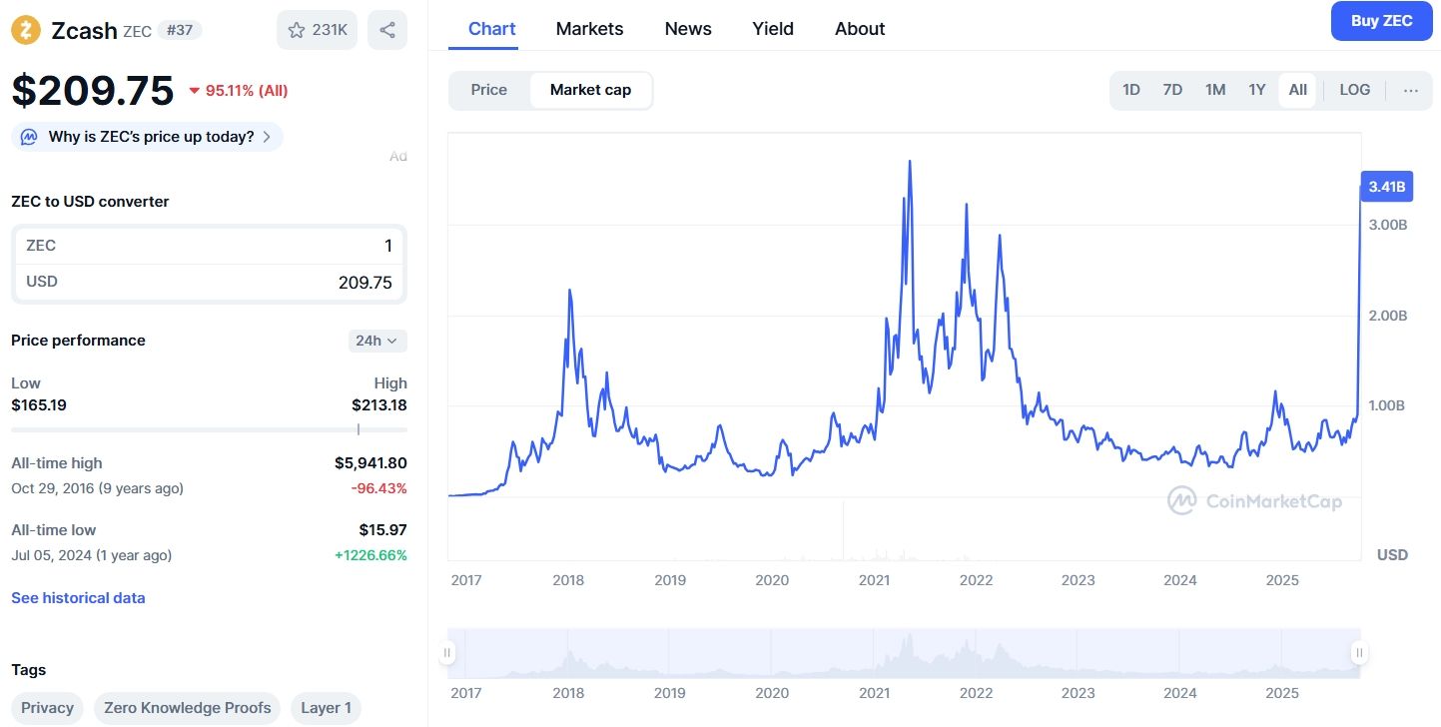
Task: Open the Chart tab
Action: click(492, 29)
